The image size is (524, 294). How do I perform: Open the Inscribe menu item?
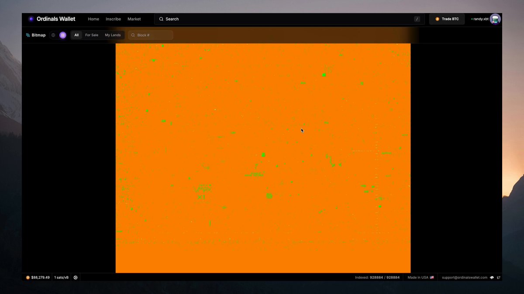click(113, 19)
